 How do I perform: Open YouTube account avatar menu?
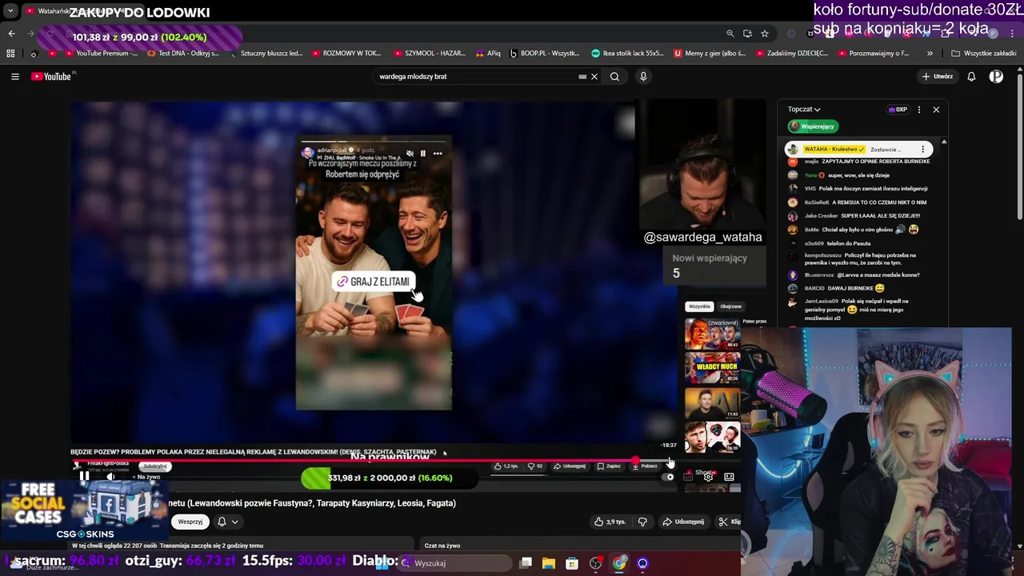pyautogui.click(x=996, y=77)
